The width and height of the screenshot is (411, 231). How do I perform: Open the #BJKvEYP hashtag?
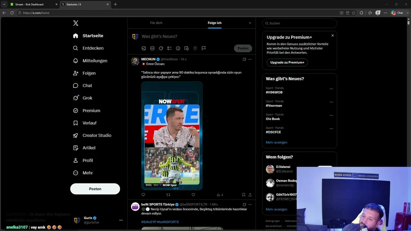click(148, 222)
